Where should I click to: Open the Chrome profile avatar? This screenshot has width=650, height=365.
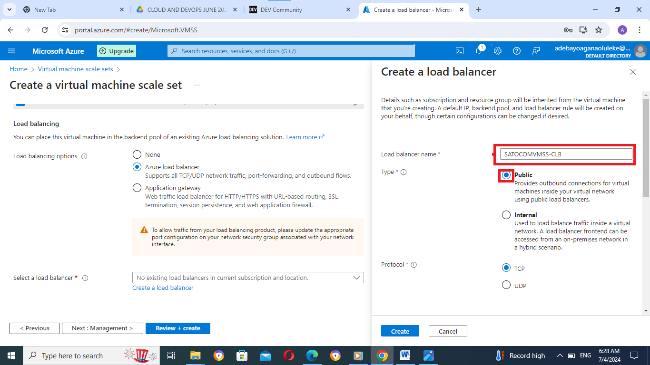pos(622,30)
